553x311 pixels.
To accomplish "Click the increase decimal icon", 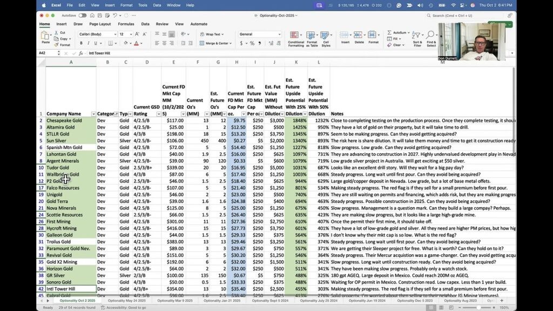I will 271,43.
